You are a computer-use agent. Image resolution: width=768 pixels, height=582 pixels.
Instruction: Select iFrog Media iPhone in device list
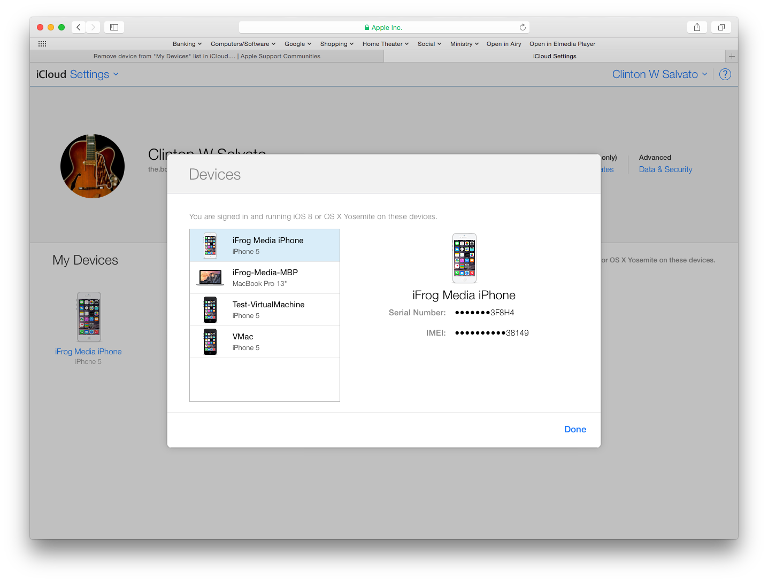265,245
